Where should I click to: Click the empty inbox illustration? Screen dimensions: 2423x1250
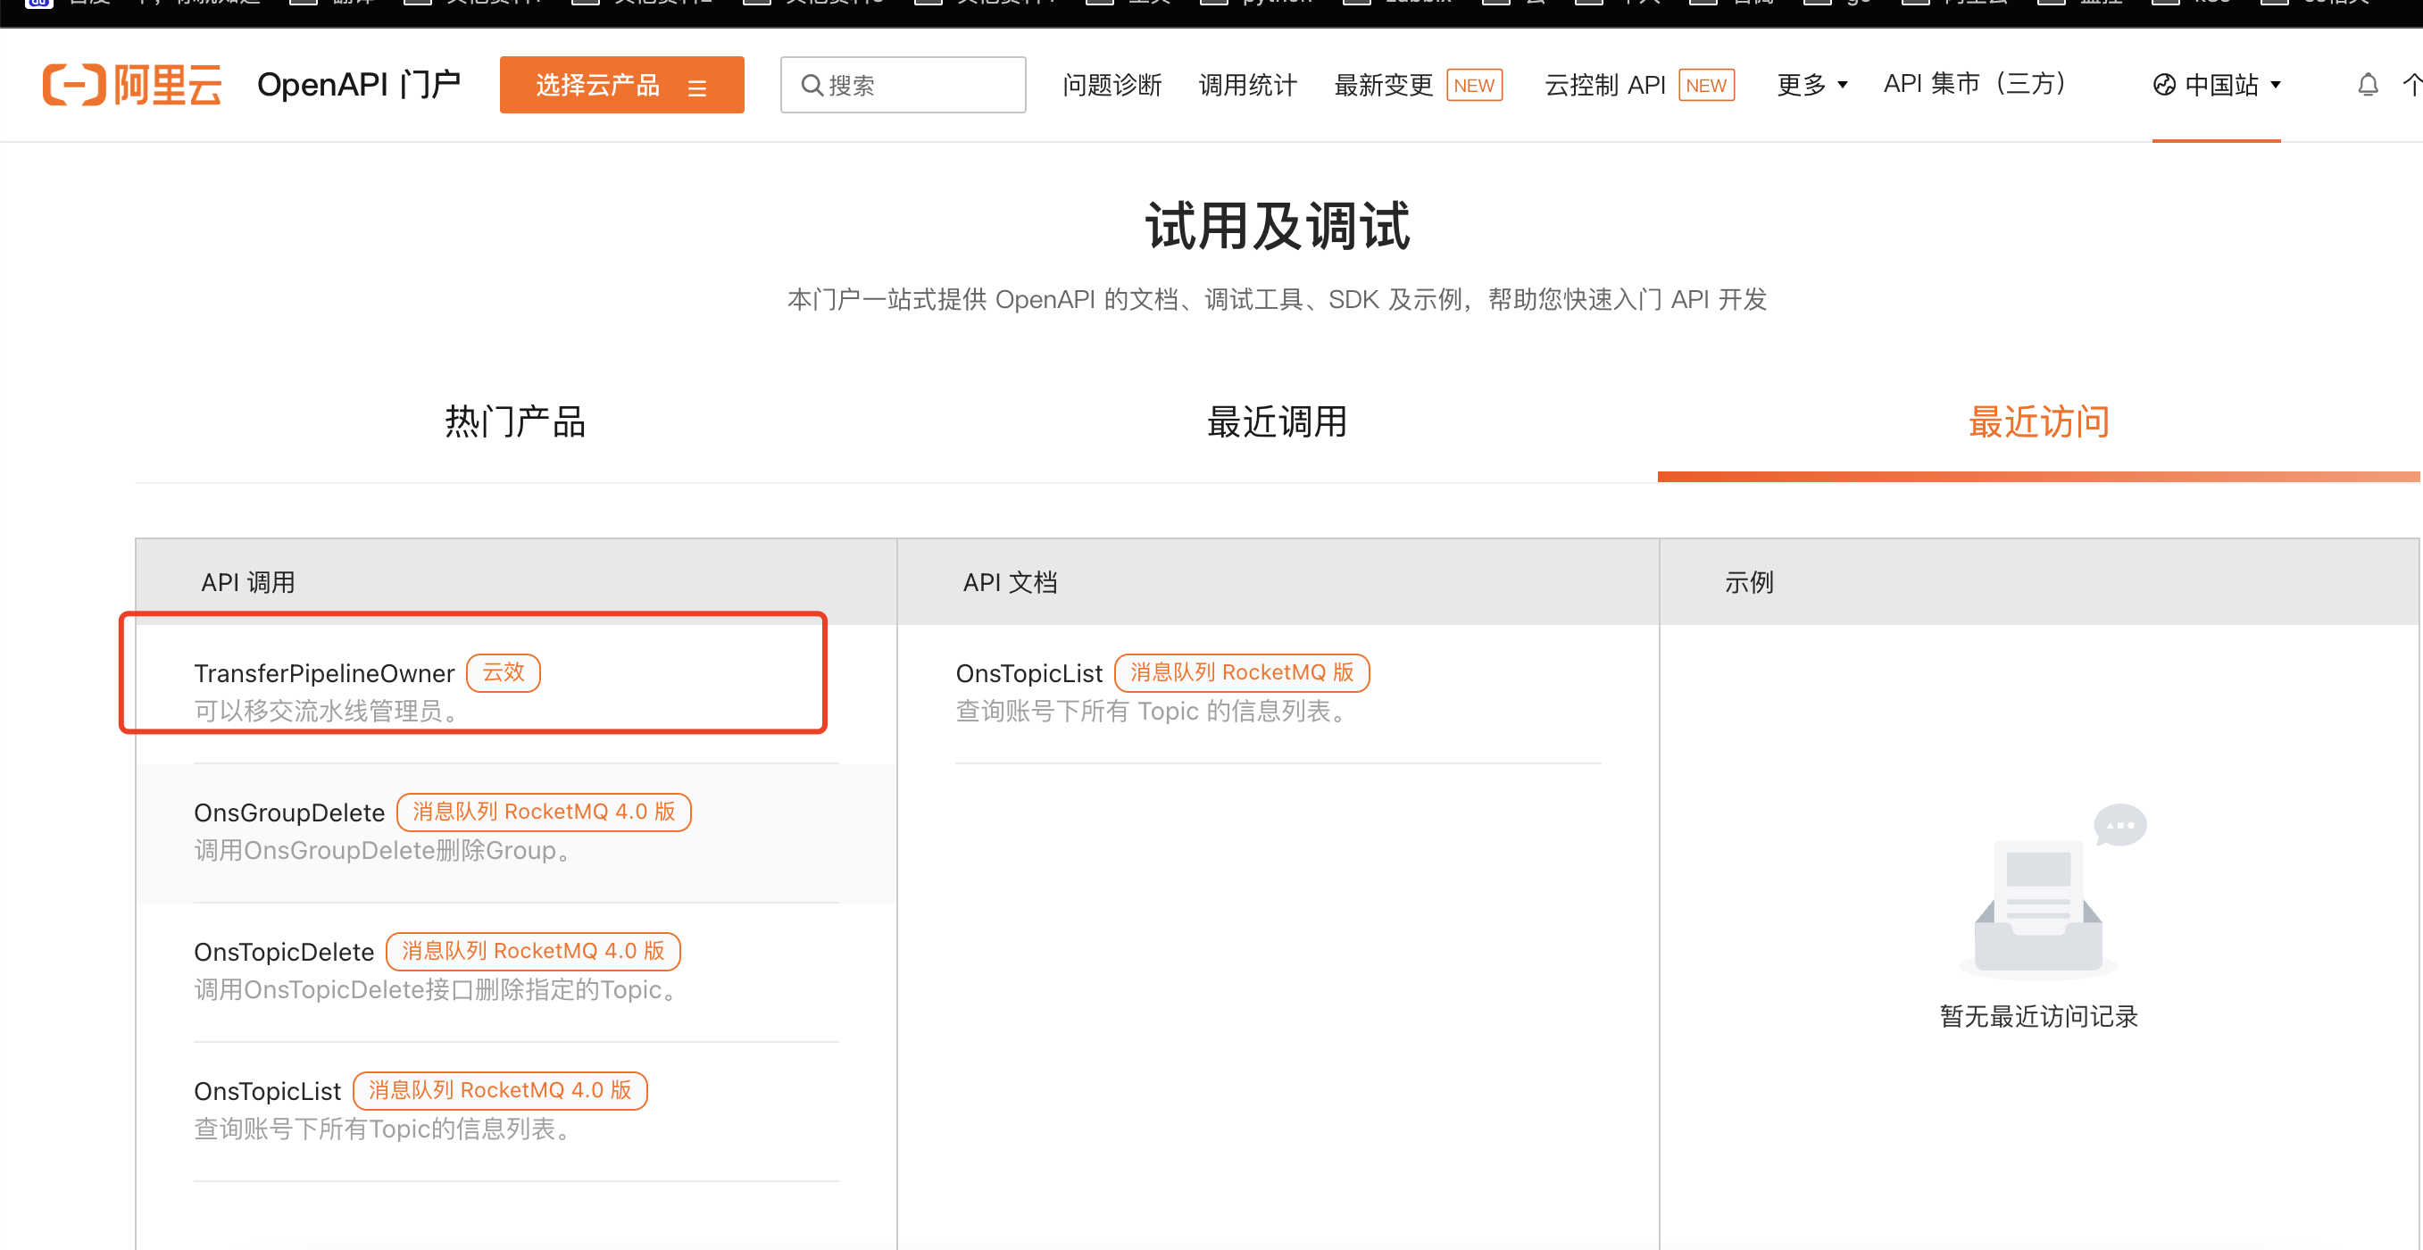pos(2038,904)
